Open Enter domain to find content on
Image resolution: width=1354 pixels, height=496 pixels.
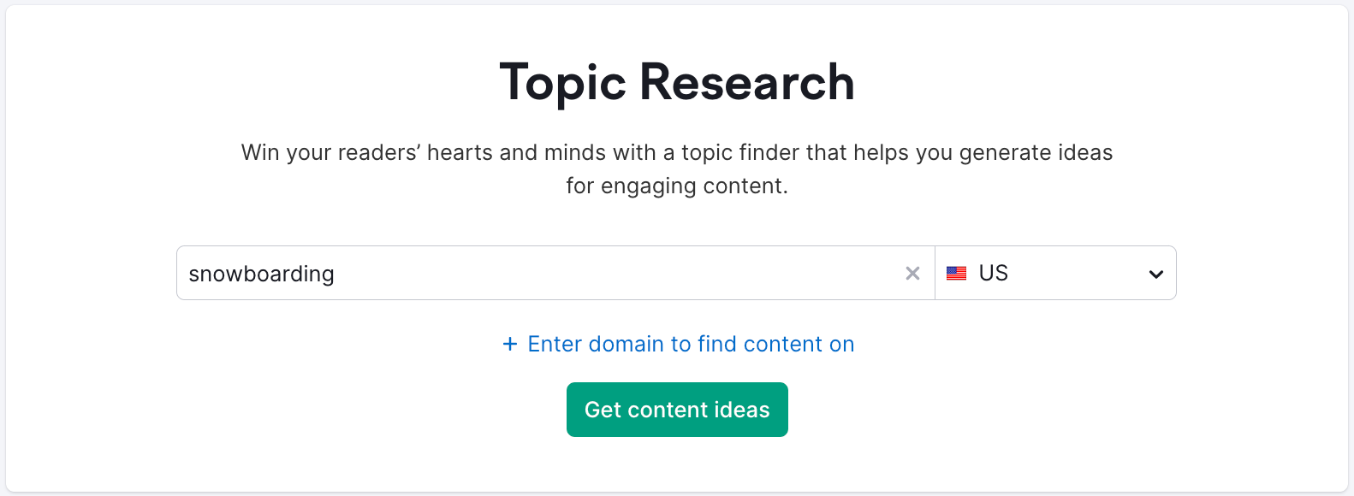coord(690,344)
